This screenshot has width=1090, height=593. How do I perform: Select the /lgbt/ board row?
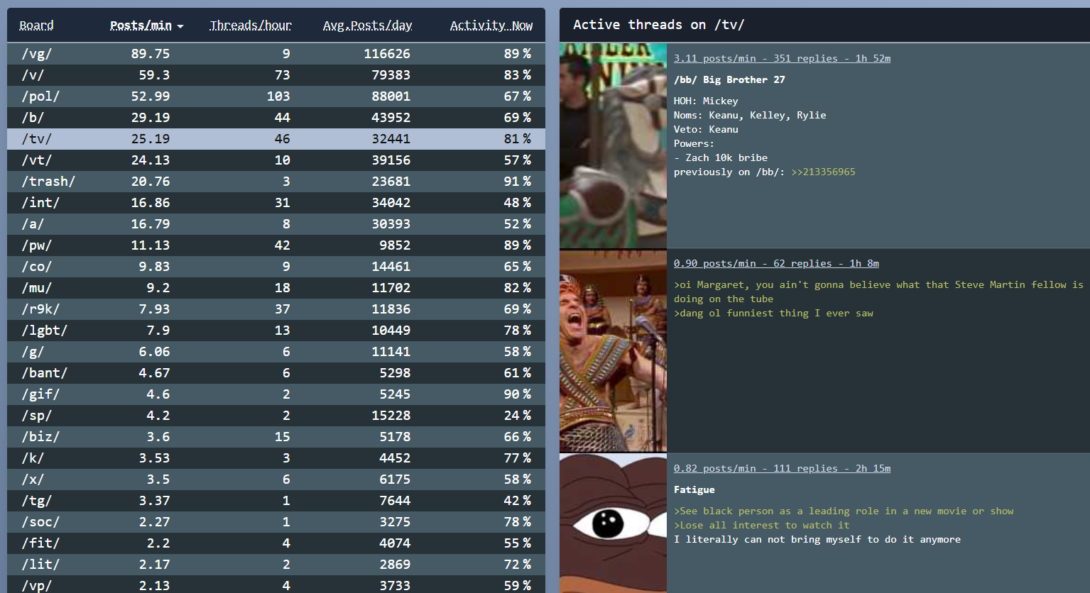[276, 331]
